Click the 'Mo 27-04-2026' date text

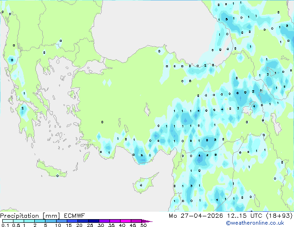click(x=196, y=216)
